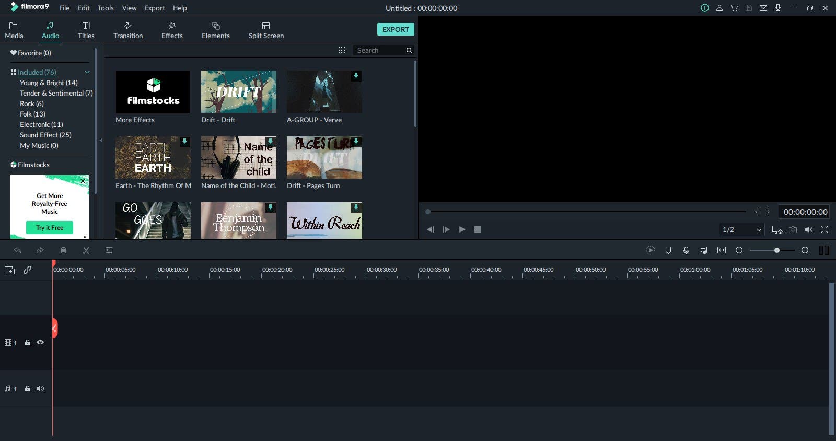
Task: Select Folk (13) category
Action: point(32,114)
